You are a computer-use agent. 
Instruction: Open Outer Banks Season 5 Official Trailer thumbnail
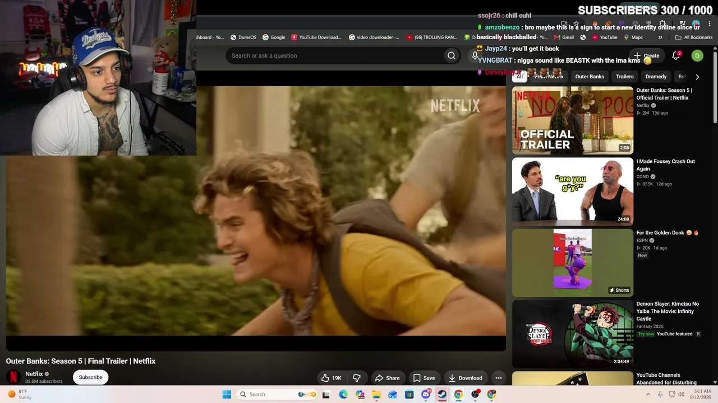(573, 120)
